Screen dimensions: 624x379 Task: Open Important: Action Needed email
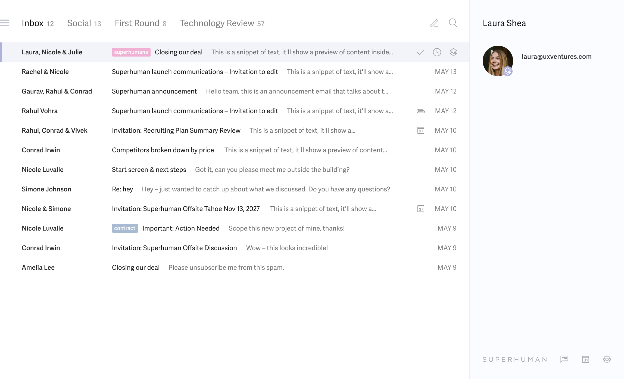coord(235,228)
